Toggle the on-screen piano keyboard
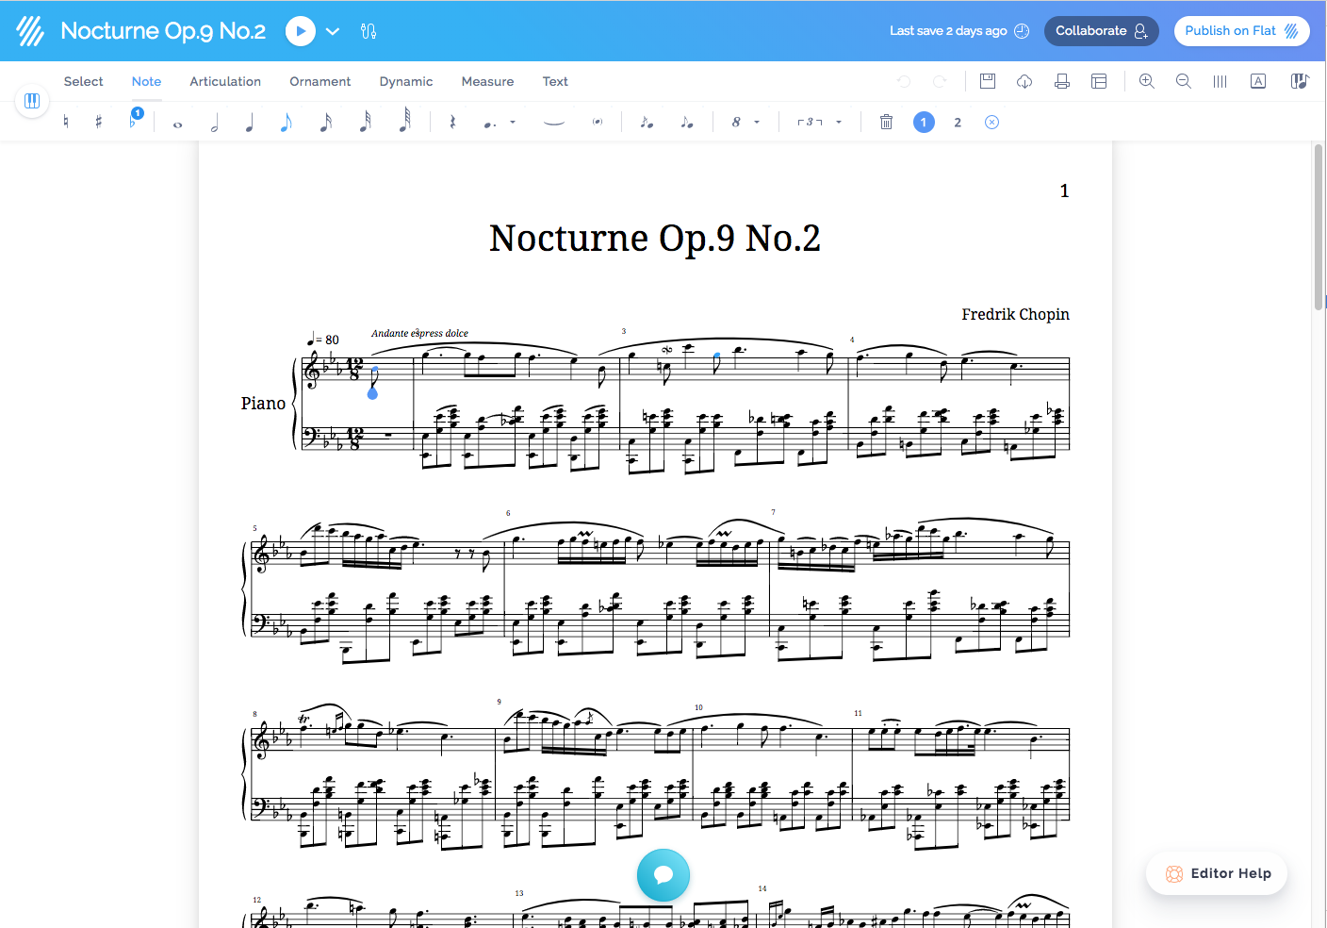The width and height of the screenshot is (1327, 928). [32, 101]
